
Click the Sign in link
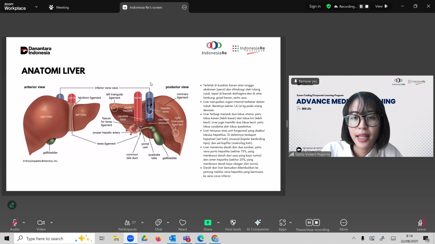[x=315, y=7]
